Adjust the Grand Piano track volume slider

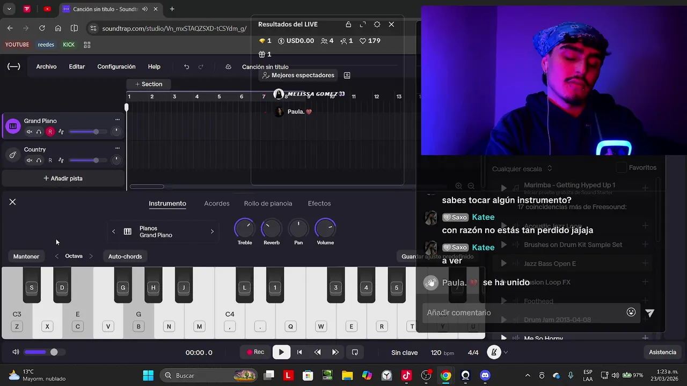coord(87,131)
